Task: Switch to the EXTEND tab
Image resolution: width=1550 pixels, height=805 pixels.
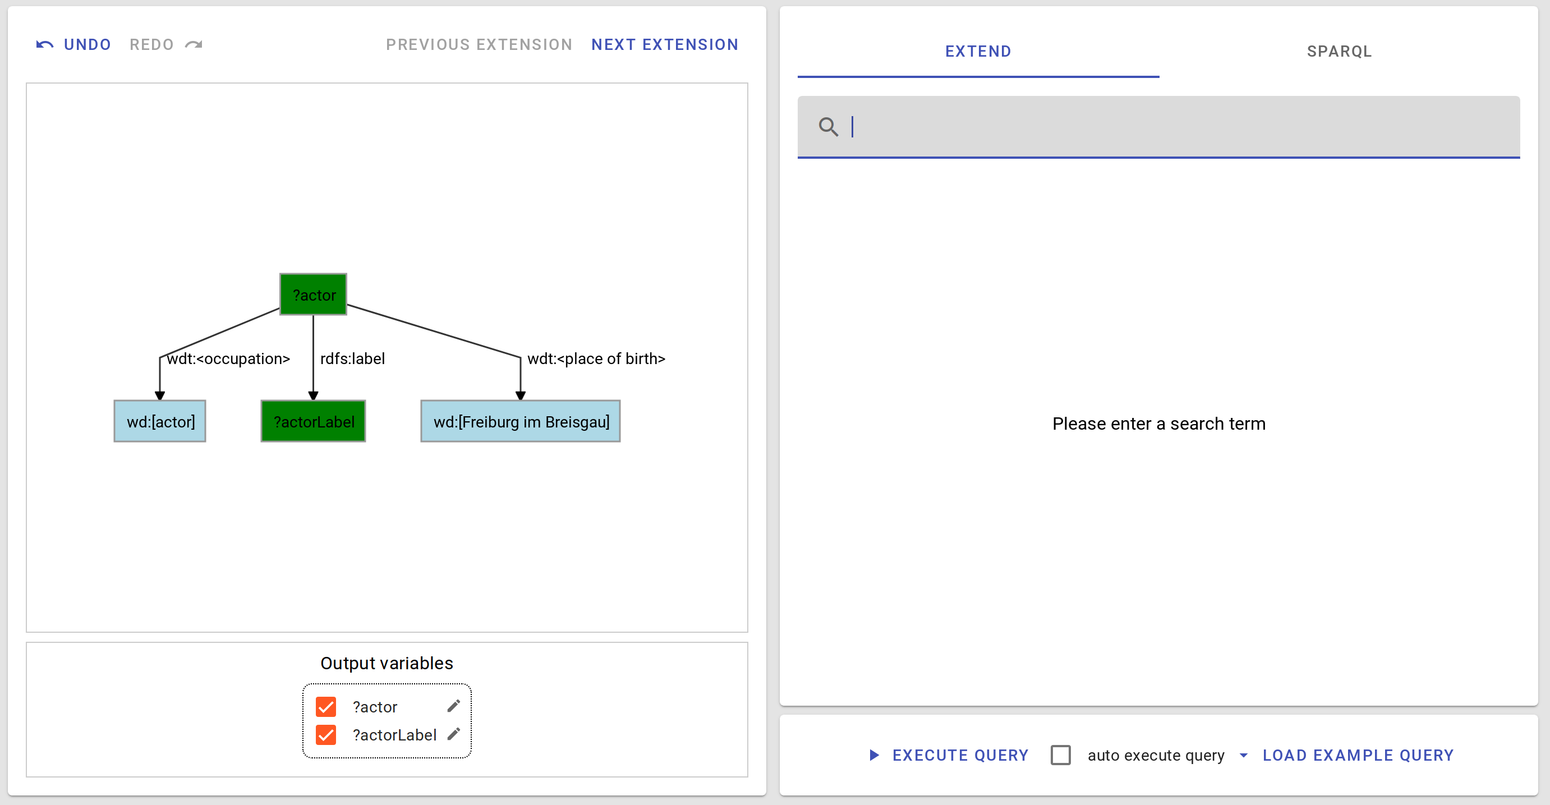Action: coord(978,52)
